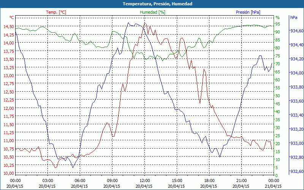304x190 pixels.
Task: Click the '18:00' time axis label
Action: pyautogui.click(x=209, y=181)
